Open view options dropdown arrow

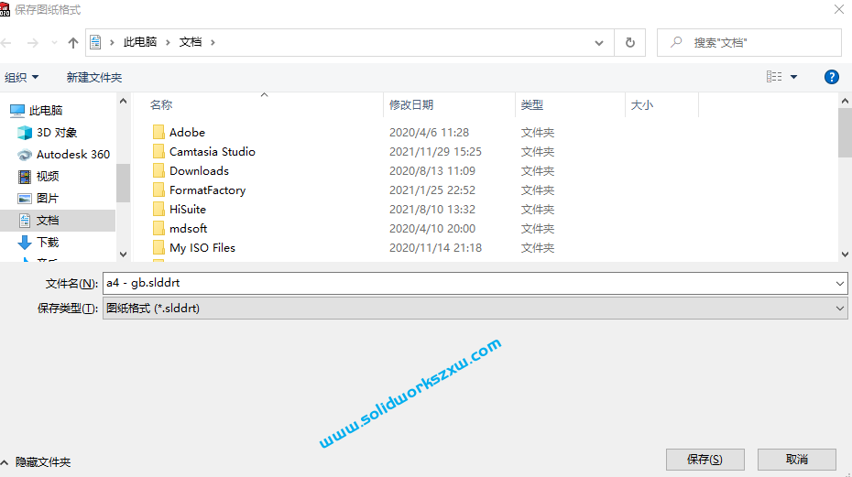coord(794,77)
